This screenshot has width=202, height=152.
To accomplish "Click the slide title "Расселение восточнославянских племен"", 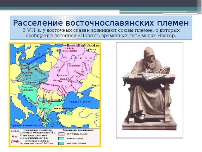I will point(101,23).
